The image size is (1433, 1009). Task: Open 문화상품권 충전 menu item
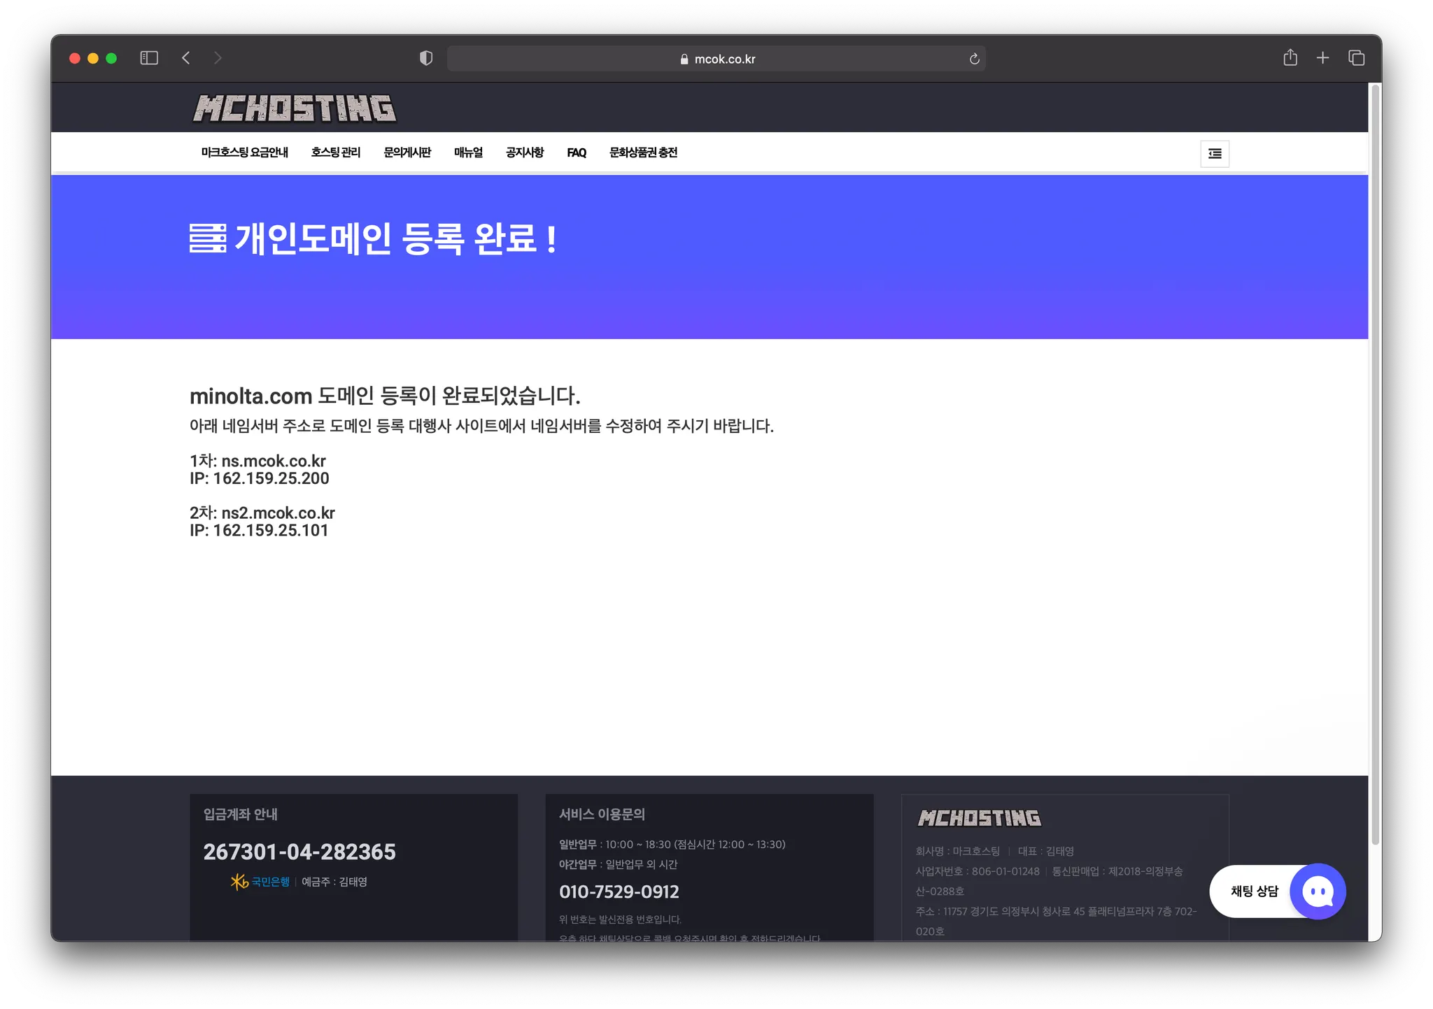pyautogui.click(x=643, y=152)
